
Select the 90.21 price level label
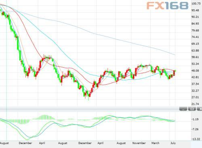point(195,17)
